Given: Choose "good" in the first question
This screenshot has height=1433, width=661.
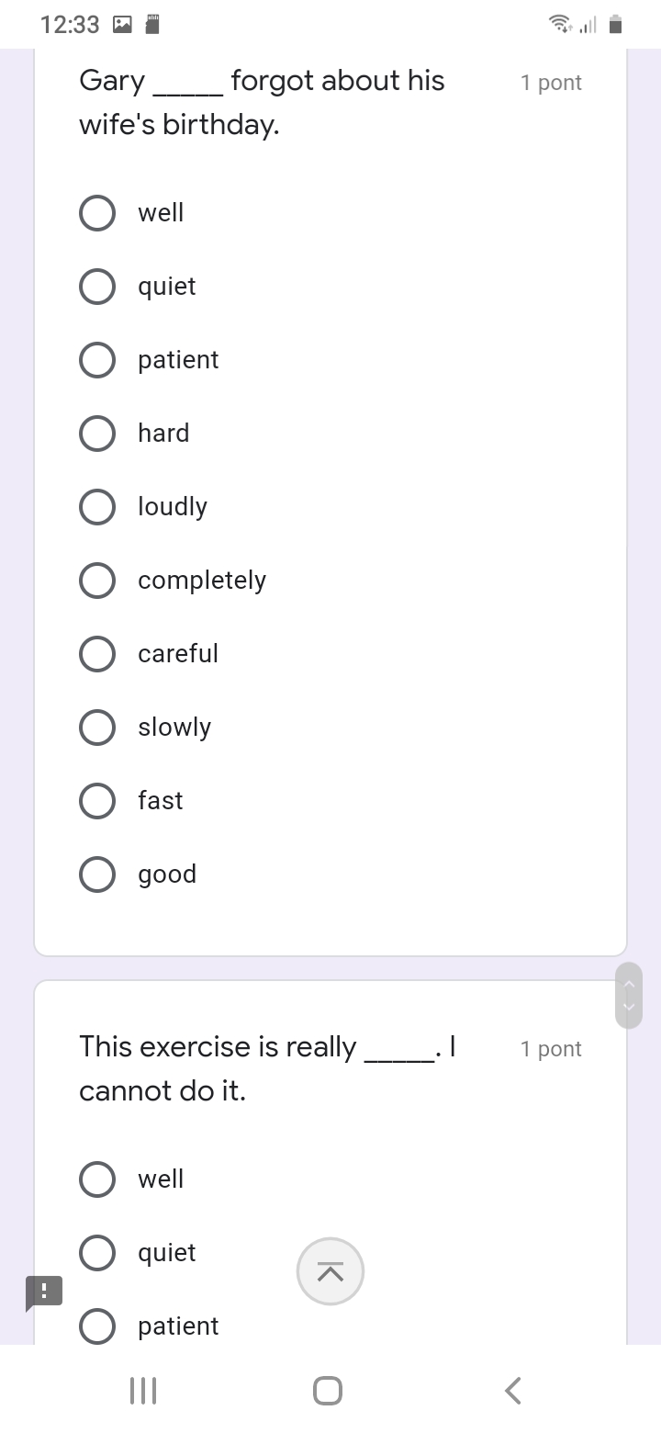Looking at the screenshot, I should (x=97, y=874).
